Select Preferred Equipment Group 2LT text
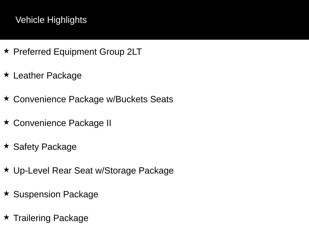Image resolution: width=309 pixels, height=231 pixels. click(x=78, y=52)
